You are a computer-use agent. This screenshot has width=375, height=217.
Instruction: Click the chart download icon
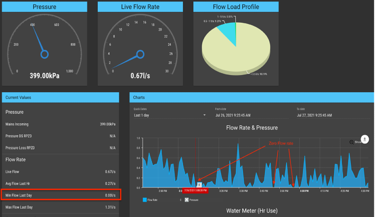[x=364, y=139]
